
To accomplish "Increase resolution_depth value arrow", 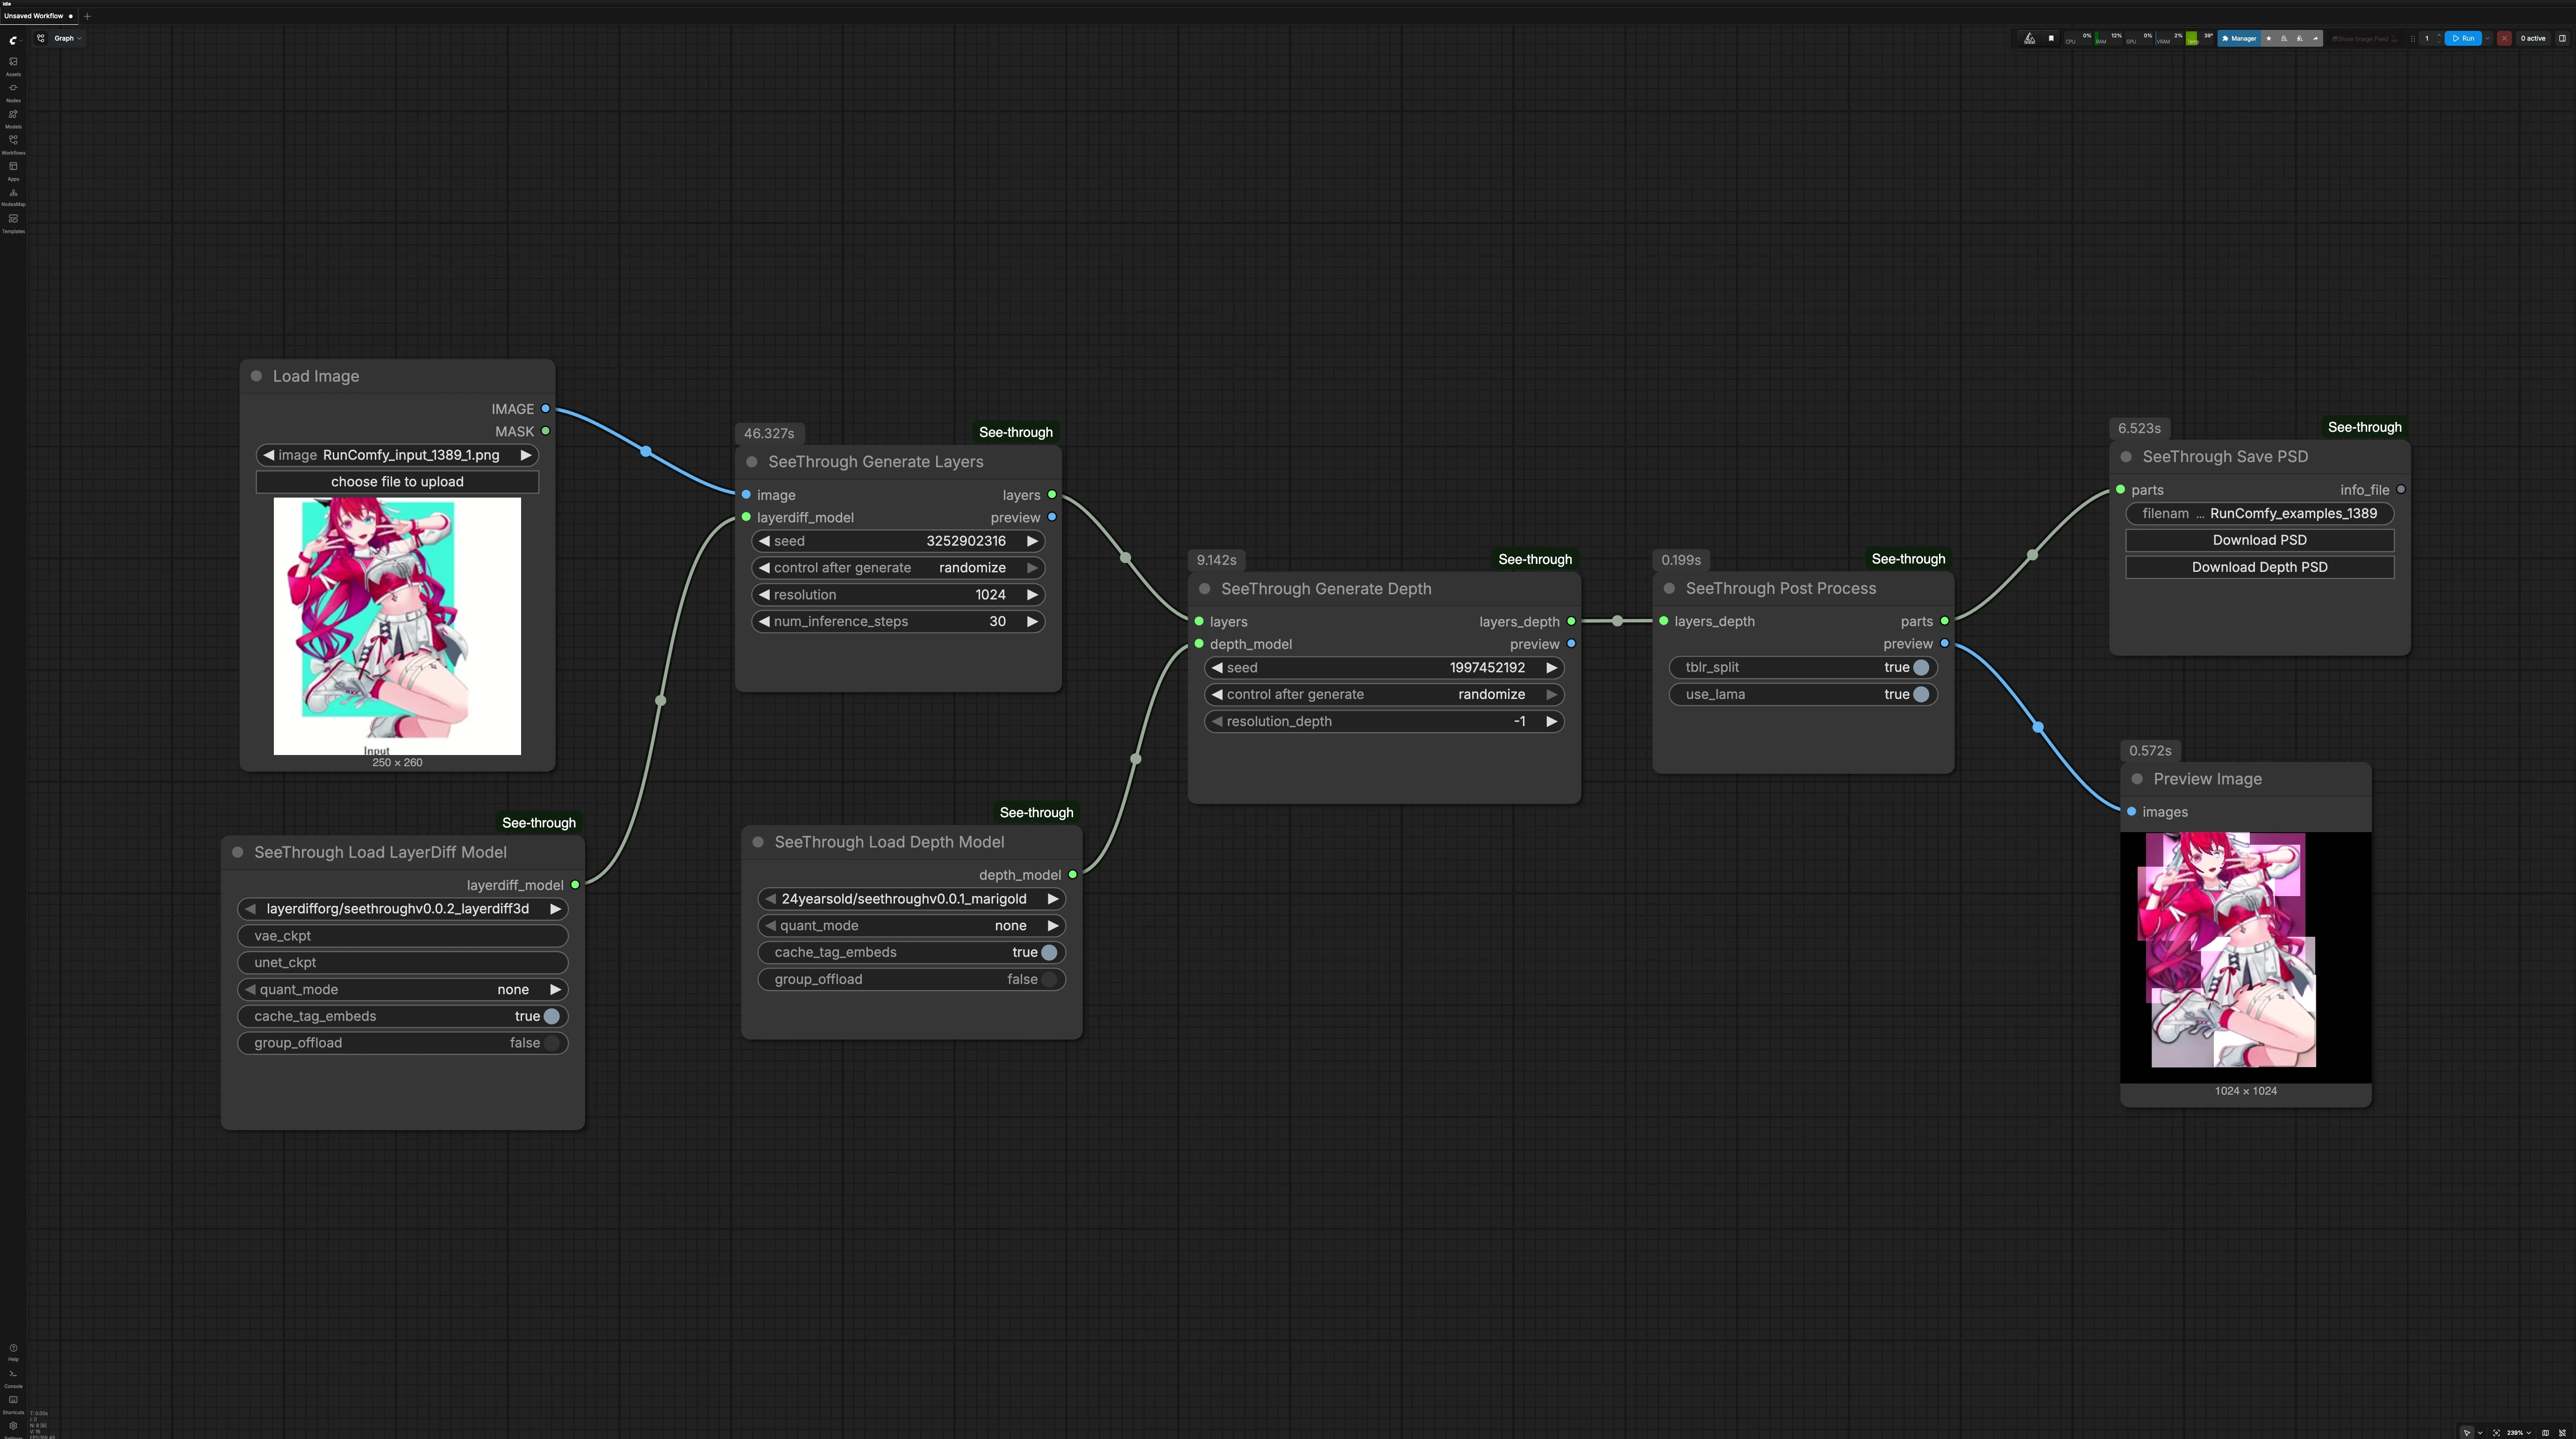I will pos(1551,721).
